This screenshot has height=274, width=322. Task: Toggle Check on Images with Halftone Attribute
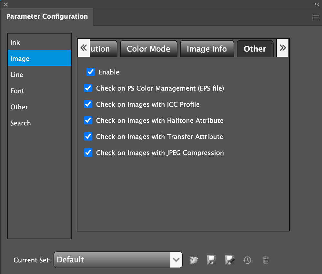click(88, 120)
